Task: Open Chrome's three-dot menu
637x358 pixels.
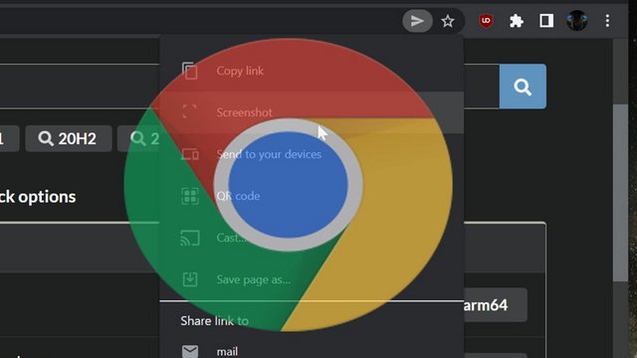Action: 607,21
